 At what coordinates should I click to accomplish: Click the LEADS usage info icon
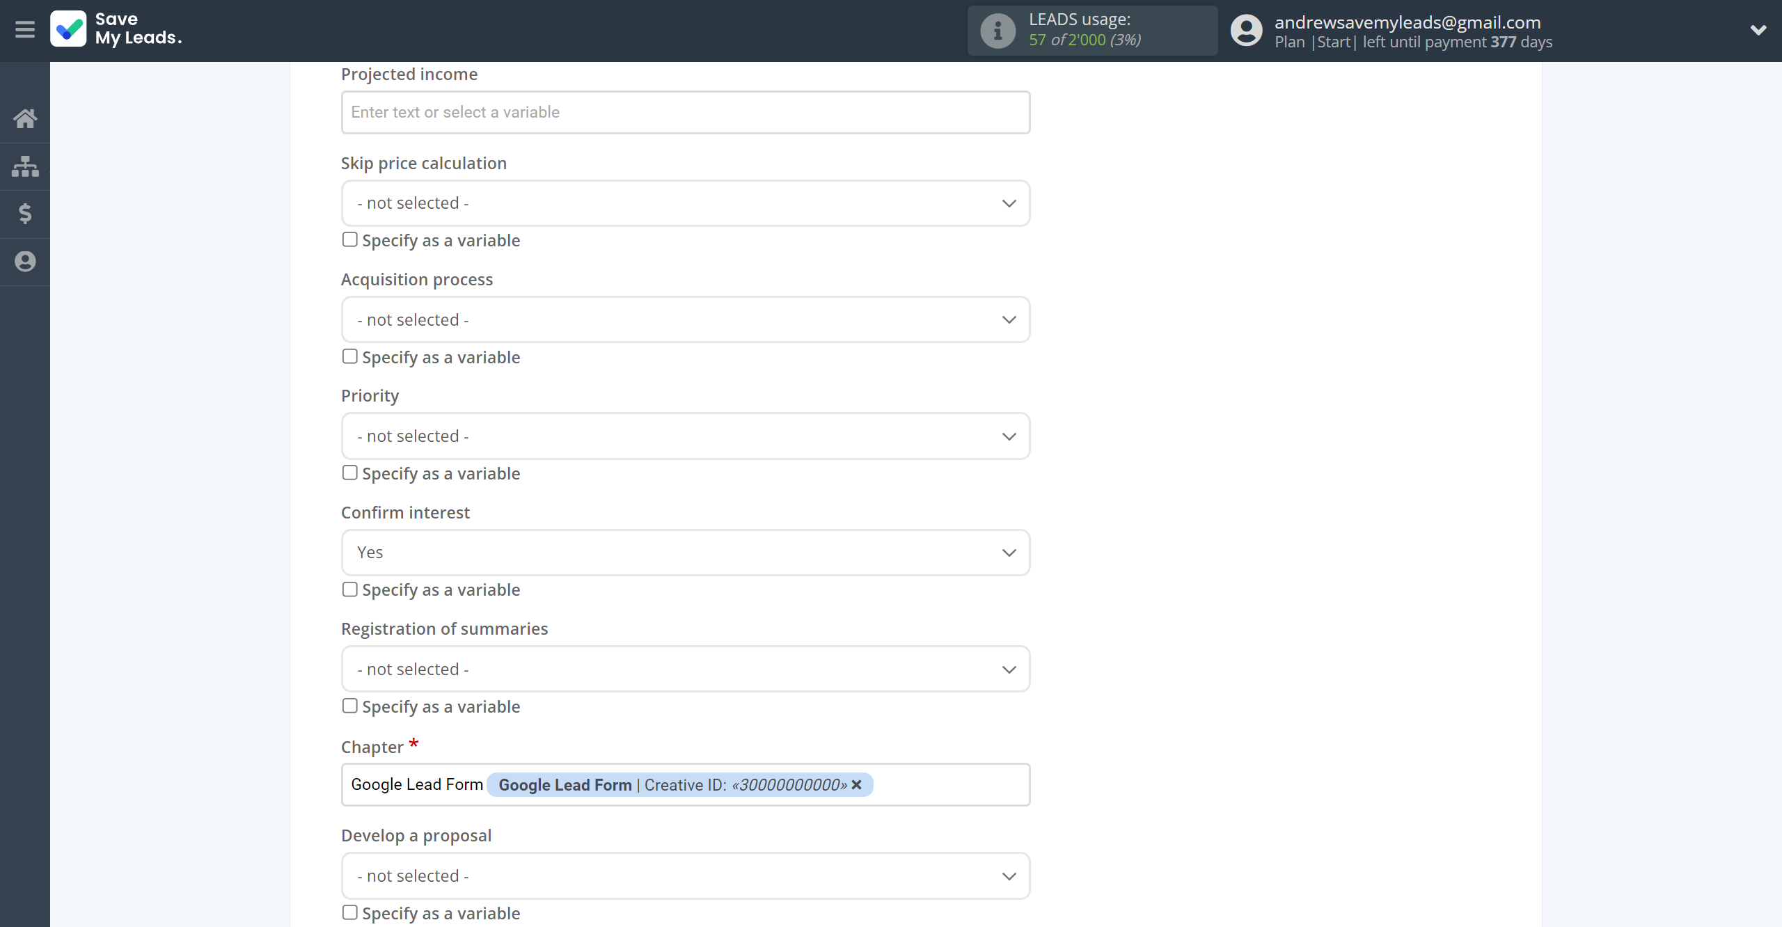[998, 31]
